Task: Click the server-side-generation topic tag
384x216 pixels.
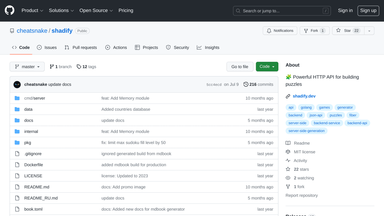Action: tap(307, 131)
